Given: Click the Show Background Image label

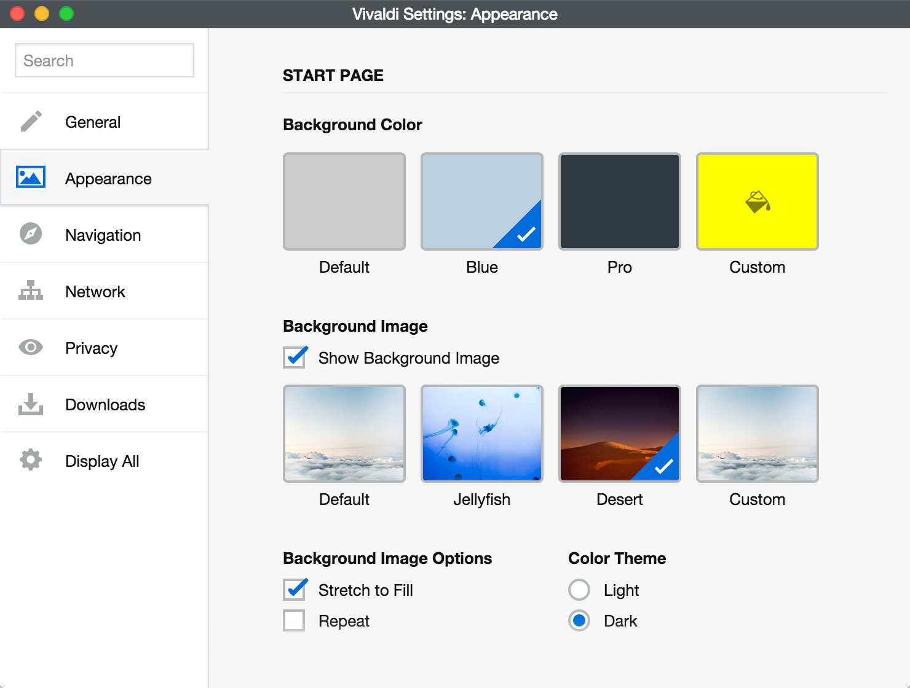Looking at the screenshot, I should pyautogui.click(x=409, y=358).
